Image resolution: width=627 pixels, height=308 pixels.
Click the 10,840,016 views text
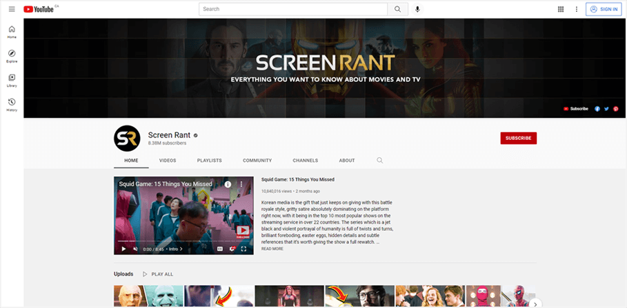click(277, 191)
